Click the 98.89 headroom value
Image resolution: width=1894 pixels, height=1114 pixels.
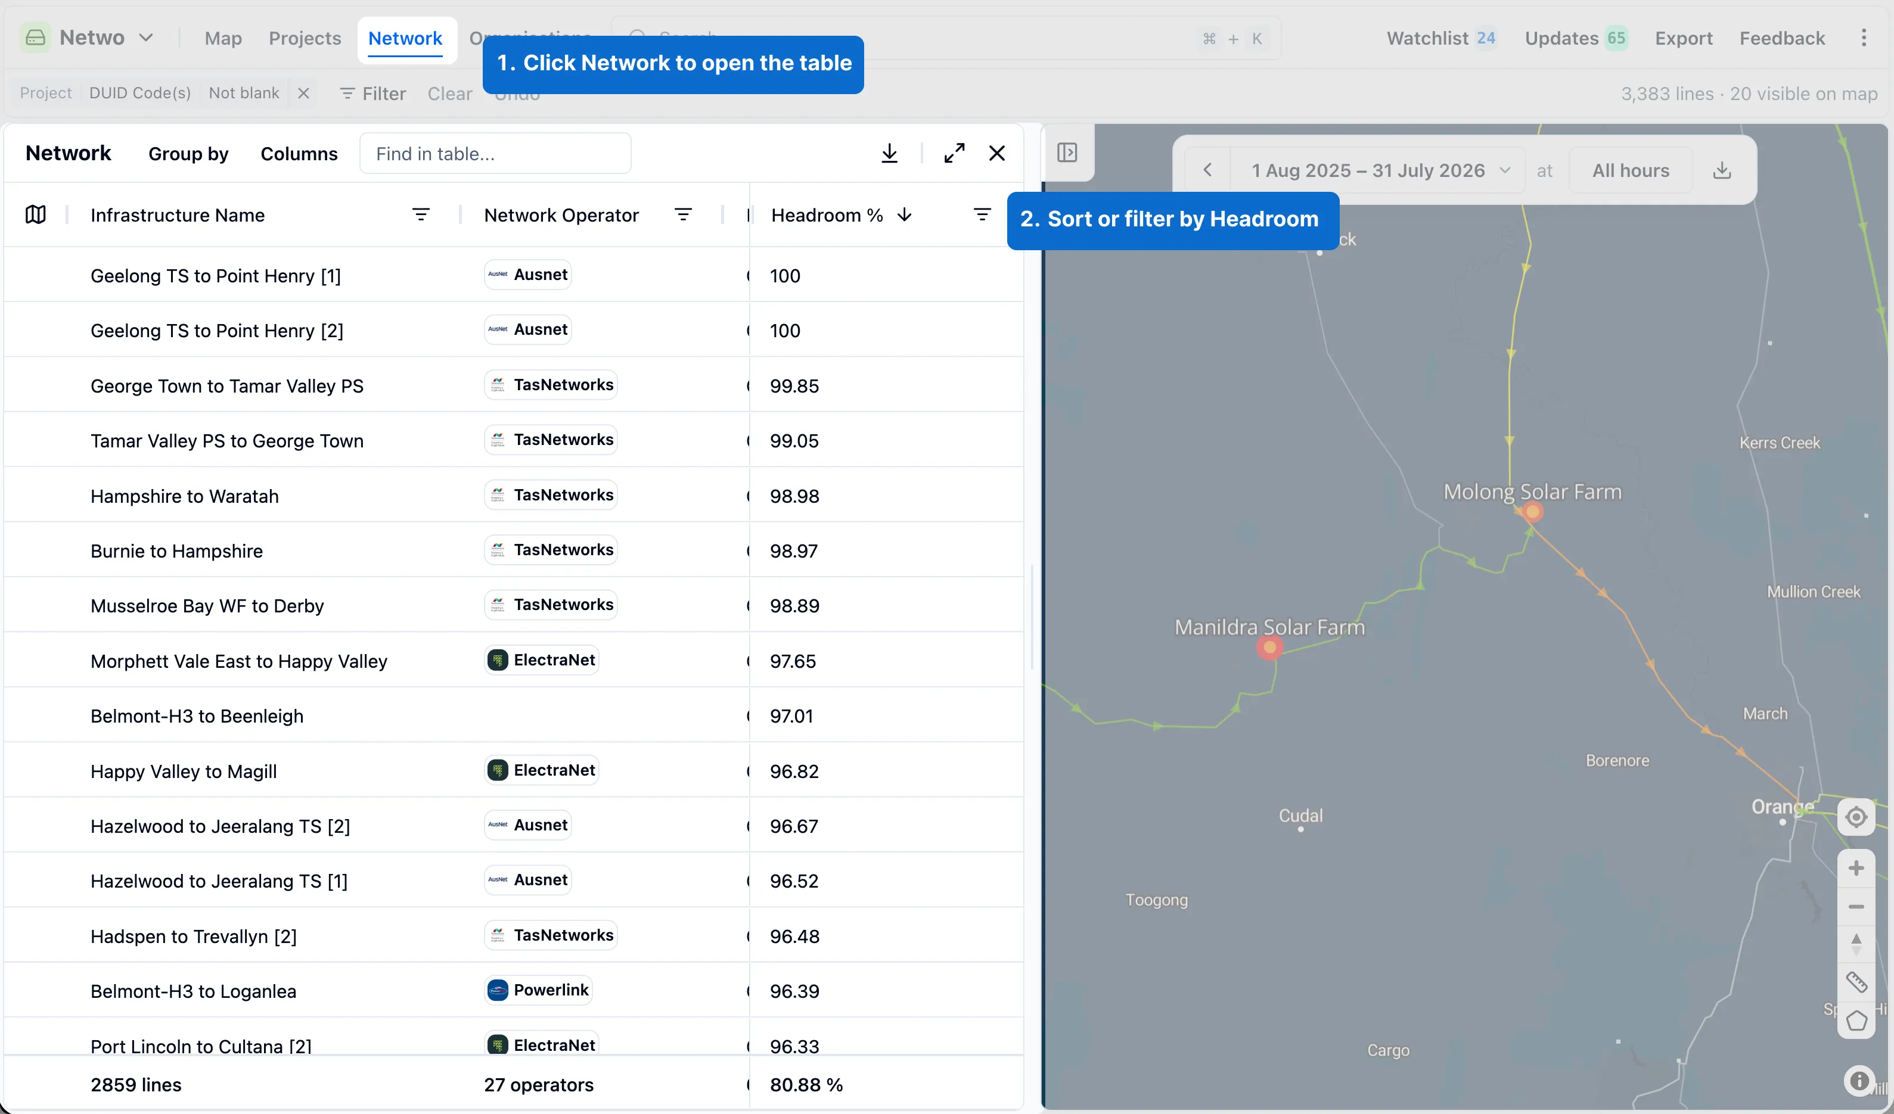(794, 605)
